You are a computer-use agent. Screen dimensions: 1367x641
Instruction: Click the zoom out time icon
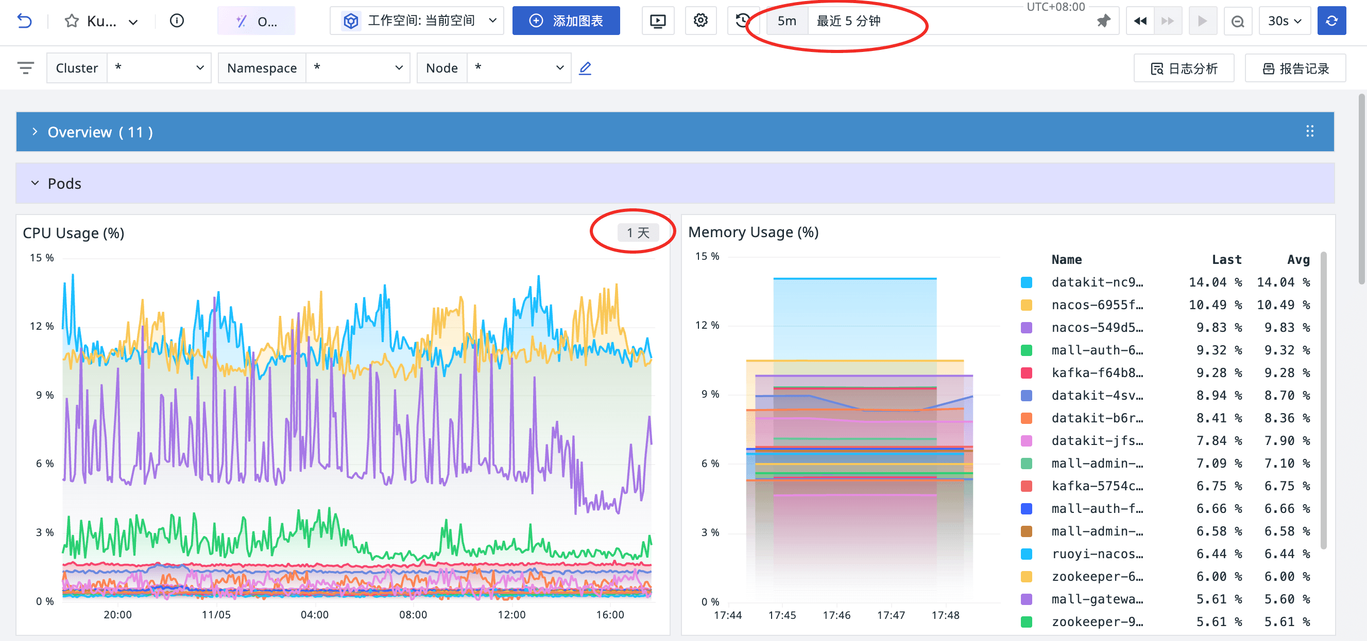(x=1238, y=21)
